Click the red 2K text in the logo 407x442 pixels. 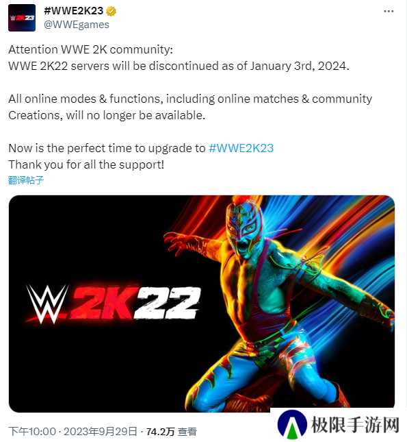pos(101,303)
